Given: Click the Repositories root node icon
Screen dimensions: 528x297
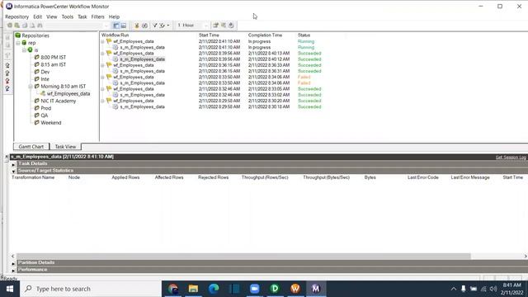Looking at the screenshot, I should tap(18, 35).
